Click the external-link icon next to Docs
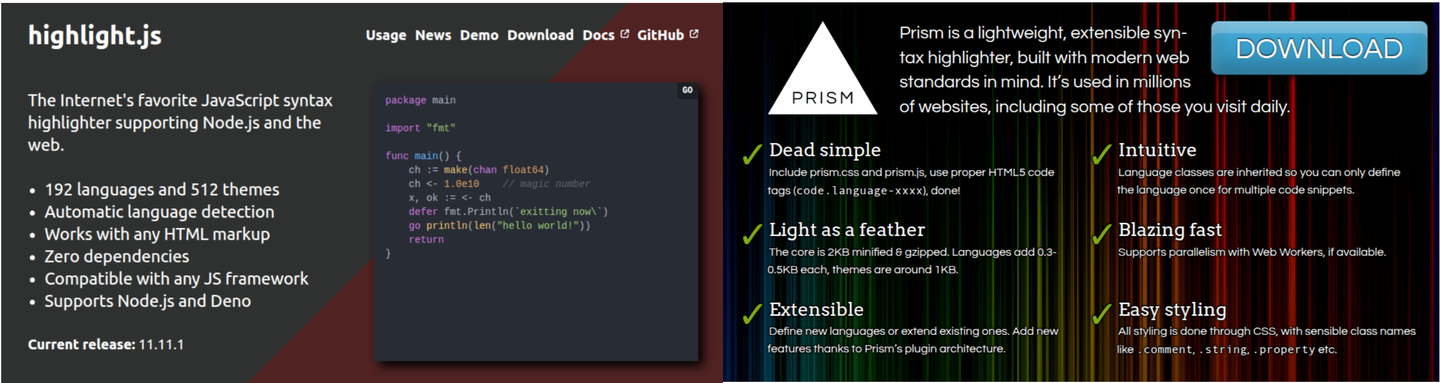This screenshot has width=1440, height=383. click(624, 34)
